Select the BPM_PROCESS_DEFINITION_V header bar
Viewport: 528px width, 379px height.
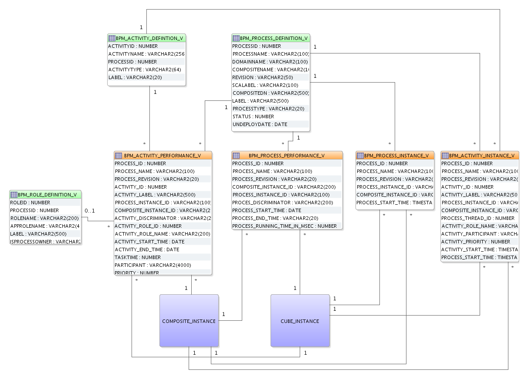(x=270, y=38)
